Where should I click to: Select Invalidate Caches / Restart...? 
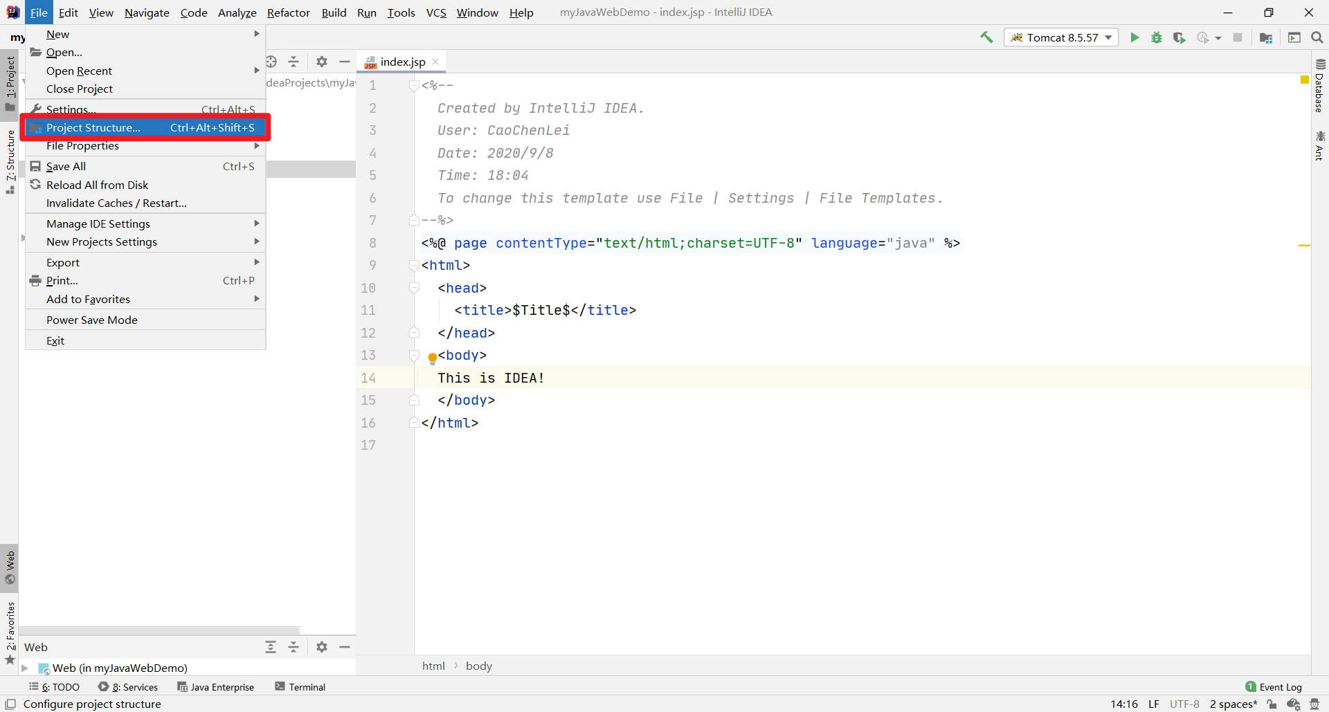[145, 203]
